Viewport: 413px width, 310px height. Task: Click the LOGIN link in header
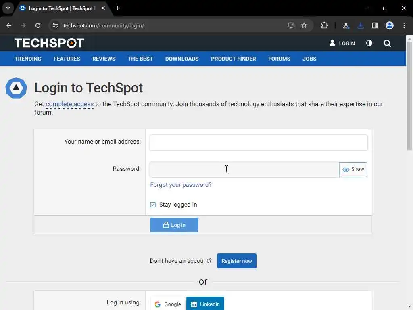pyautogui.click(x=342, y=43)
